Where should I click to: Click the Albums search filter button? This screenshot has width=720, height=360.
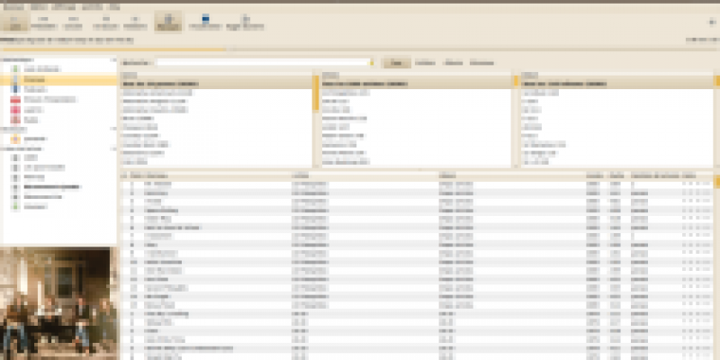[454, 62]
